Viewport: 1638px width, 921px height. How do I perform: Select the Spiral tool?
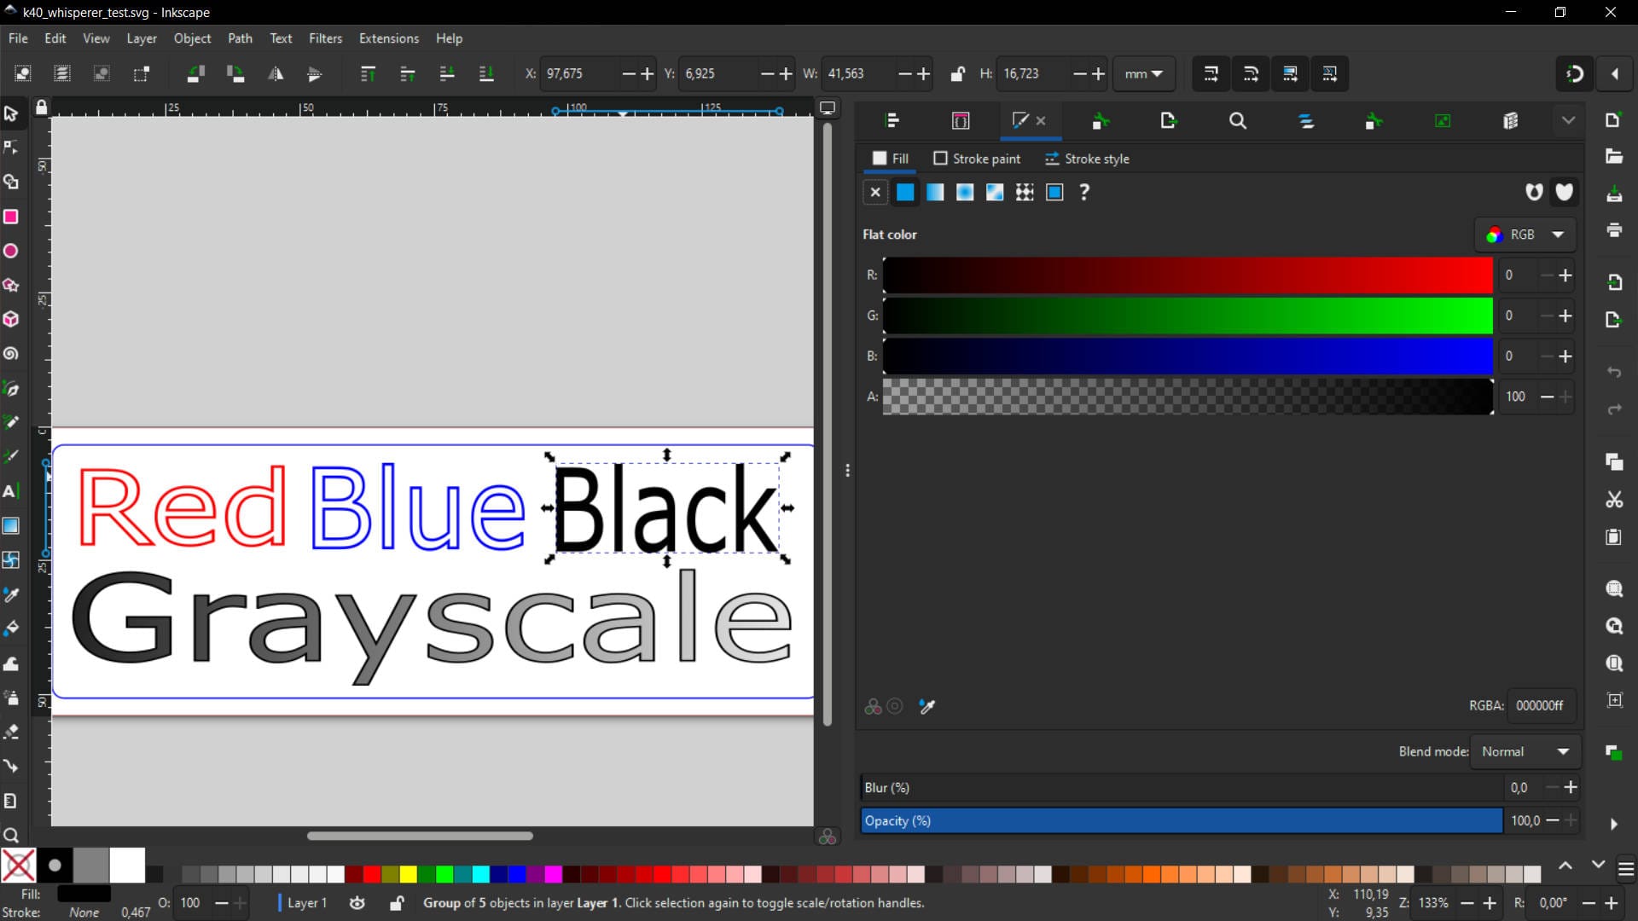[11, 354]
